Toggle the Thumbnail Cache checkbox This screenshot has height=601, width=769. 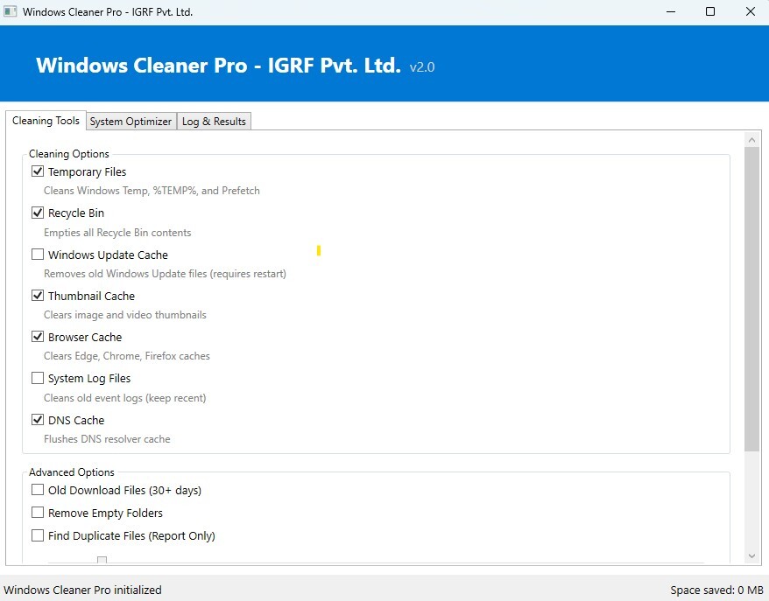pos(38,296)
